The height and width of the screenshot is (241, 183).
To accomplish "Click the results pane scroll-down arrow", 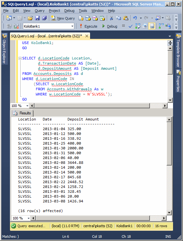I will coord(169,213).
